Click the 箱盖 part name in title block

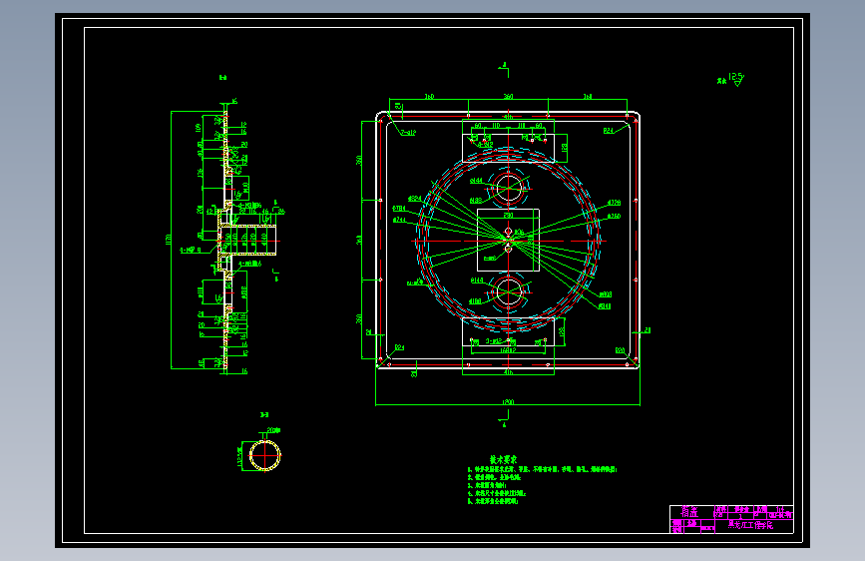(689, 512)
